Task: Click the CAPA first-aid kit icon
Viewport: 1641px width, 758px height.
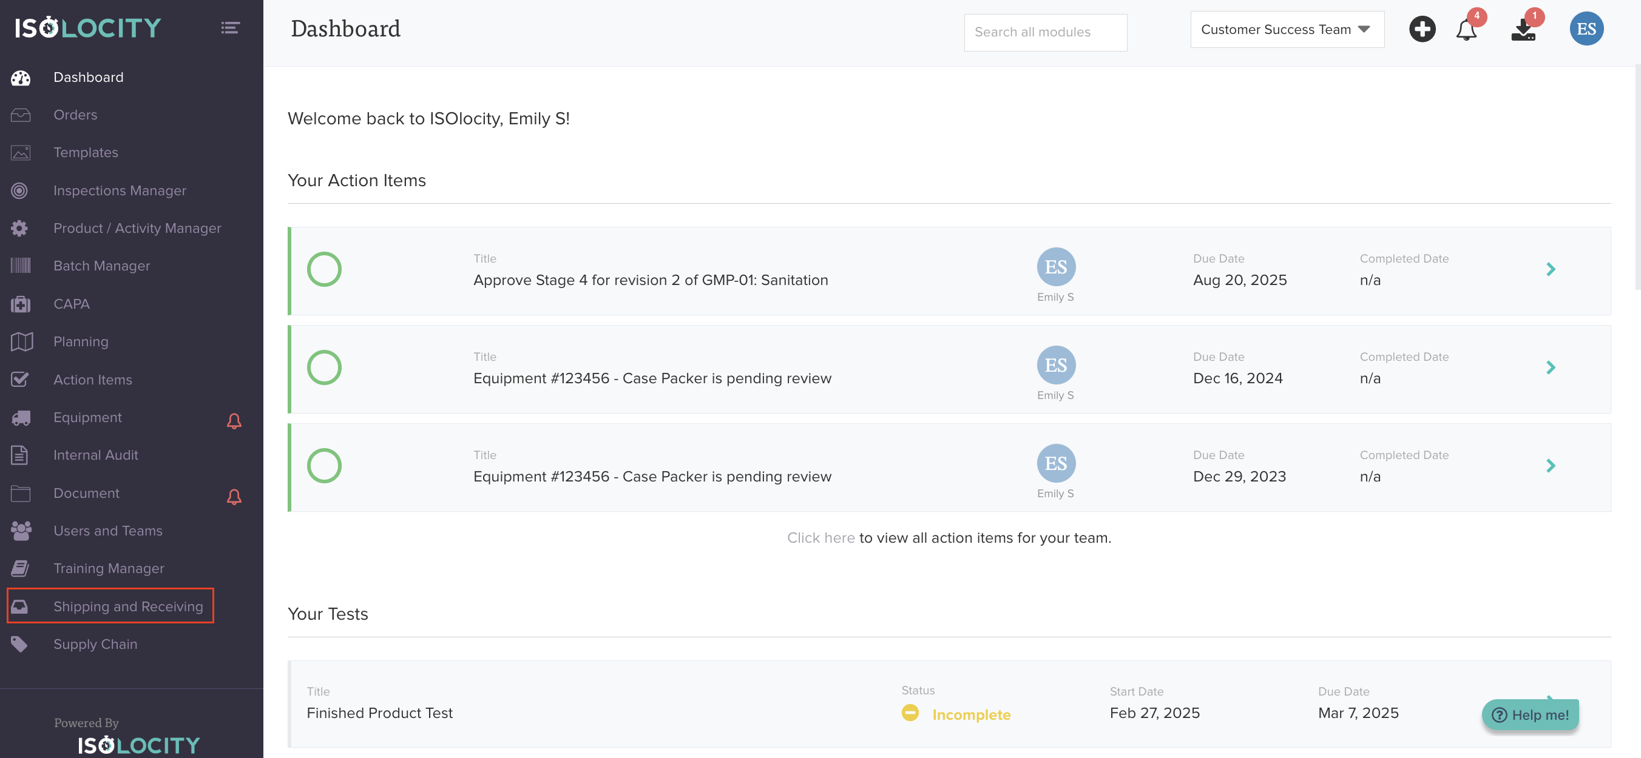Action: tap(21, 304)
